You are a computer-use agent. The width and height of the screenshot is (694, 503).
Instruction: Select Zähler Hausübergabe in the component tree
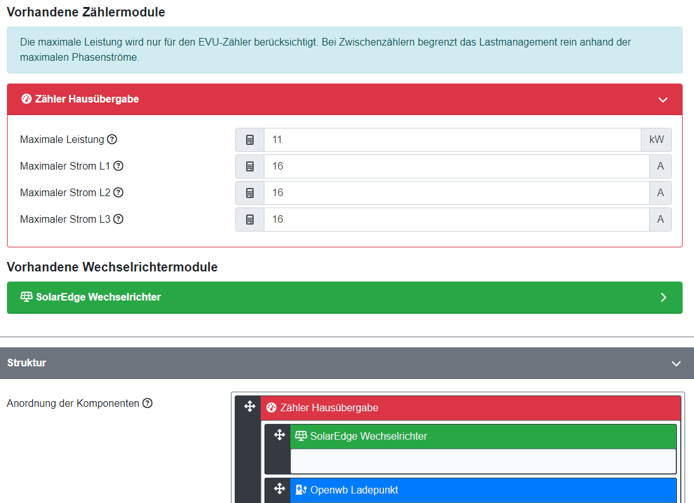pos(471,408)
